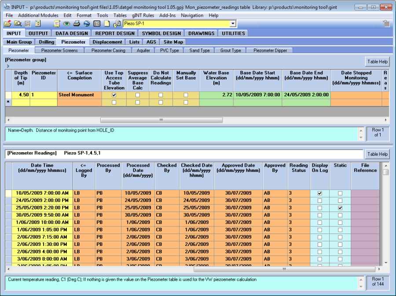Open the Add-Ins menu

pos(167,15)
